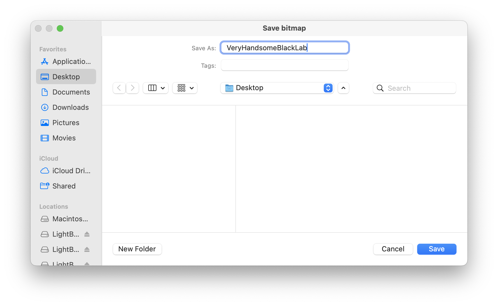Open iCloud Drive location

(66, 171)
